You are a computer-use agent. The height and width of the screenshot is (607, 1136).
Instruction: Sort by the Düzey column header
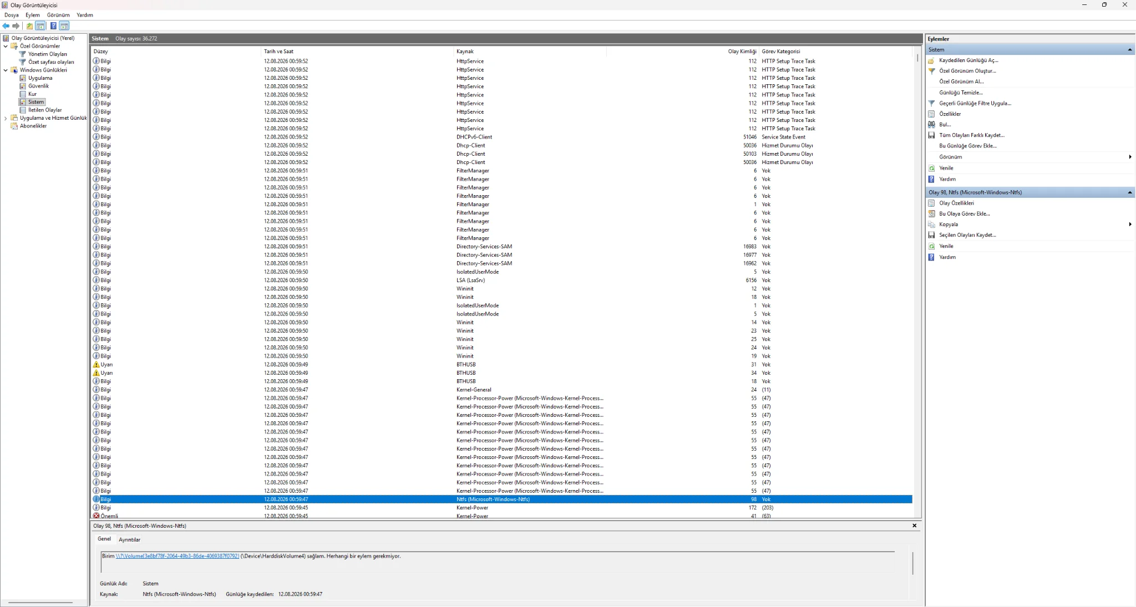point(176,52)
